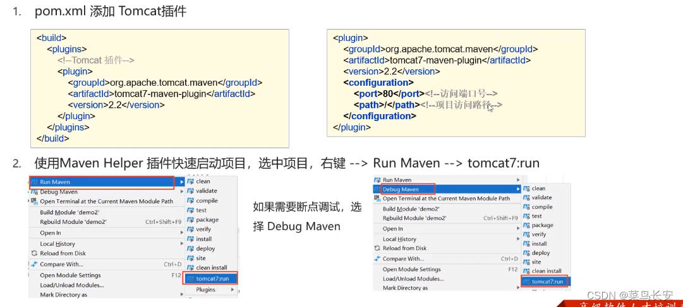Choose 'test' in the Run Maven submenu
The image size is (683, 307).
(202, 210)
